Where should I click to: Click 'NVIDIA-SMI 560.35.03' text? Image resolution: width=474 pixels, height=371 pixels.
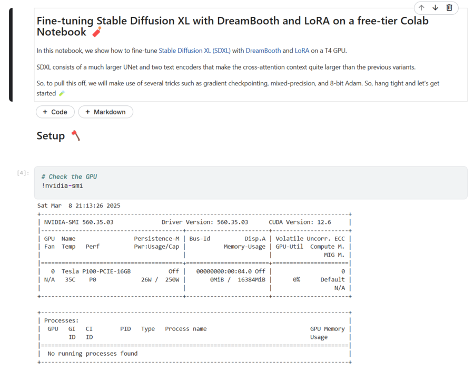tap(78, 222)
